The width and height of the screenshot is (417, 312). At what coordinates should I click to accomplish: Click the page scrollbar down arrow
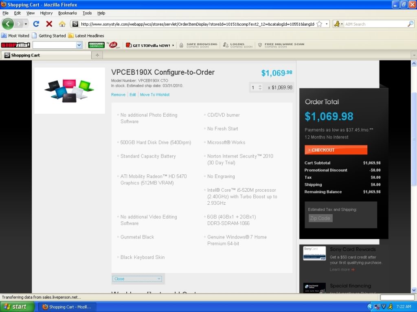point(414,290)
